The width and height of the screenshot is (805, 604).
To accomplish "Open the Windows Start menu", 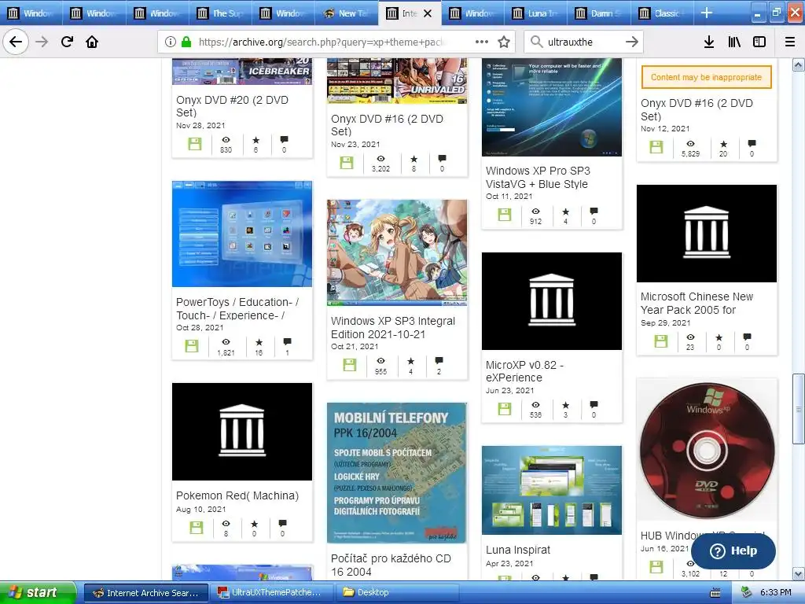I will coord(37,592).
